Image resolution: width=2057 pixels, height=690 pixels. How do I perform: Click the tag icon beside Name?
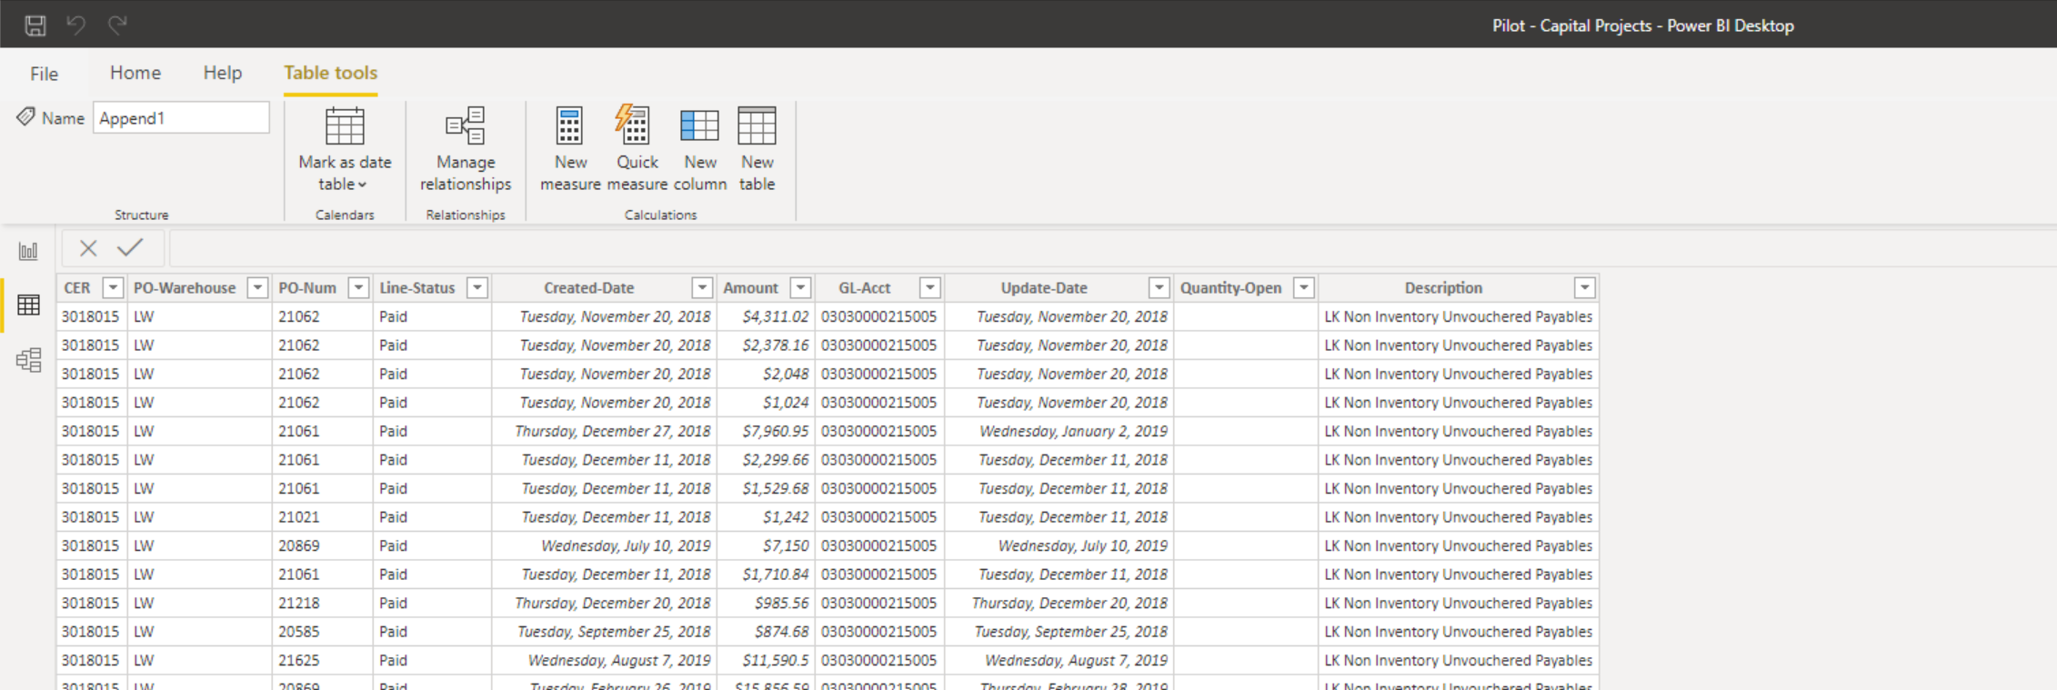[x=25, y=117]
